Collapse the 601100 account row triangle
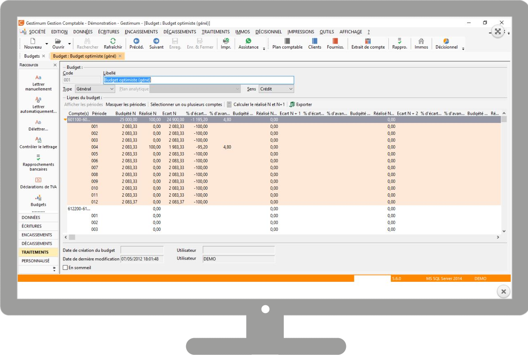The height and width of the screenshot is (355, 528). 65,120
